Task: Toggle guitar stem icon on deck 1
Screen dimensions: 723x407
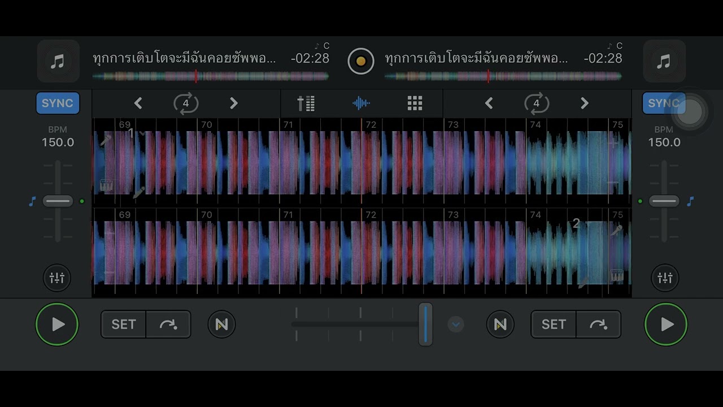Action: coord(138,193)
